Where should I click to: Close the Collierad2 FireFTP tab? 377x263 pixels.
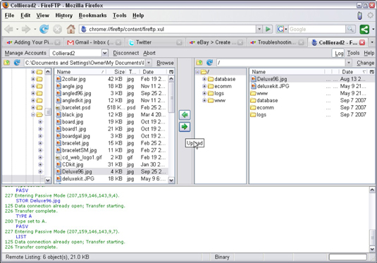(x=362, y=42)
